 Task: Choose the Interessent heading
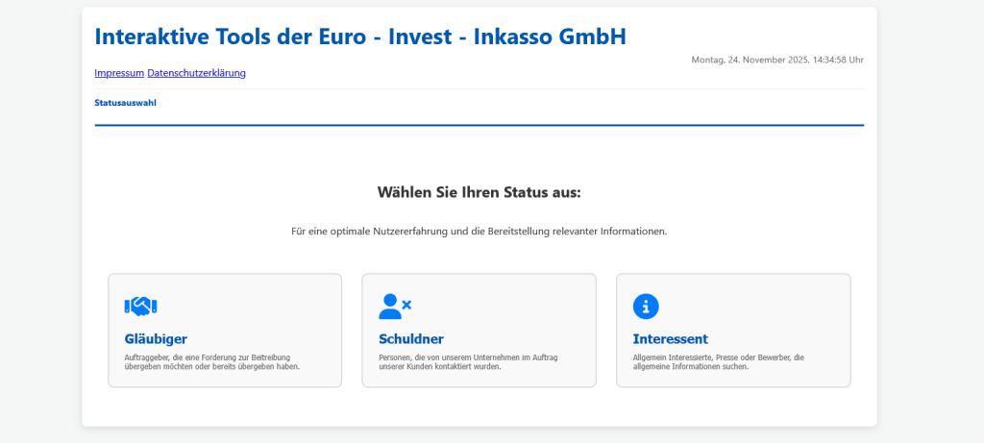tap(670, 339)
